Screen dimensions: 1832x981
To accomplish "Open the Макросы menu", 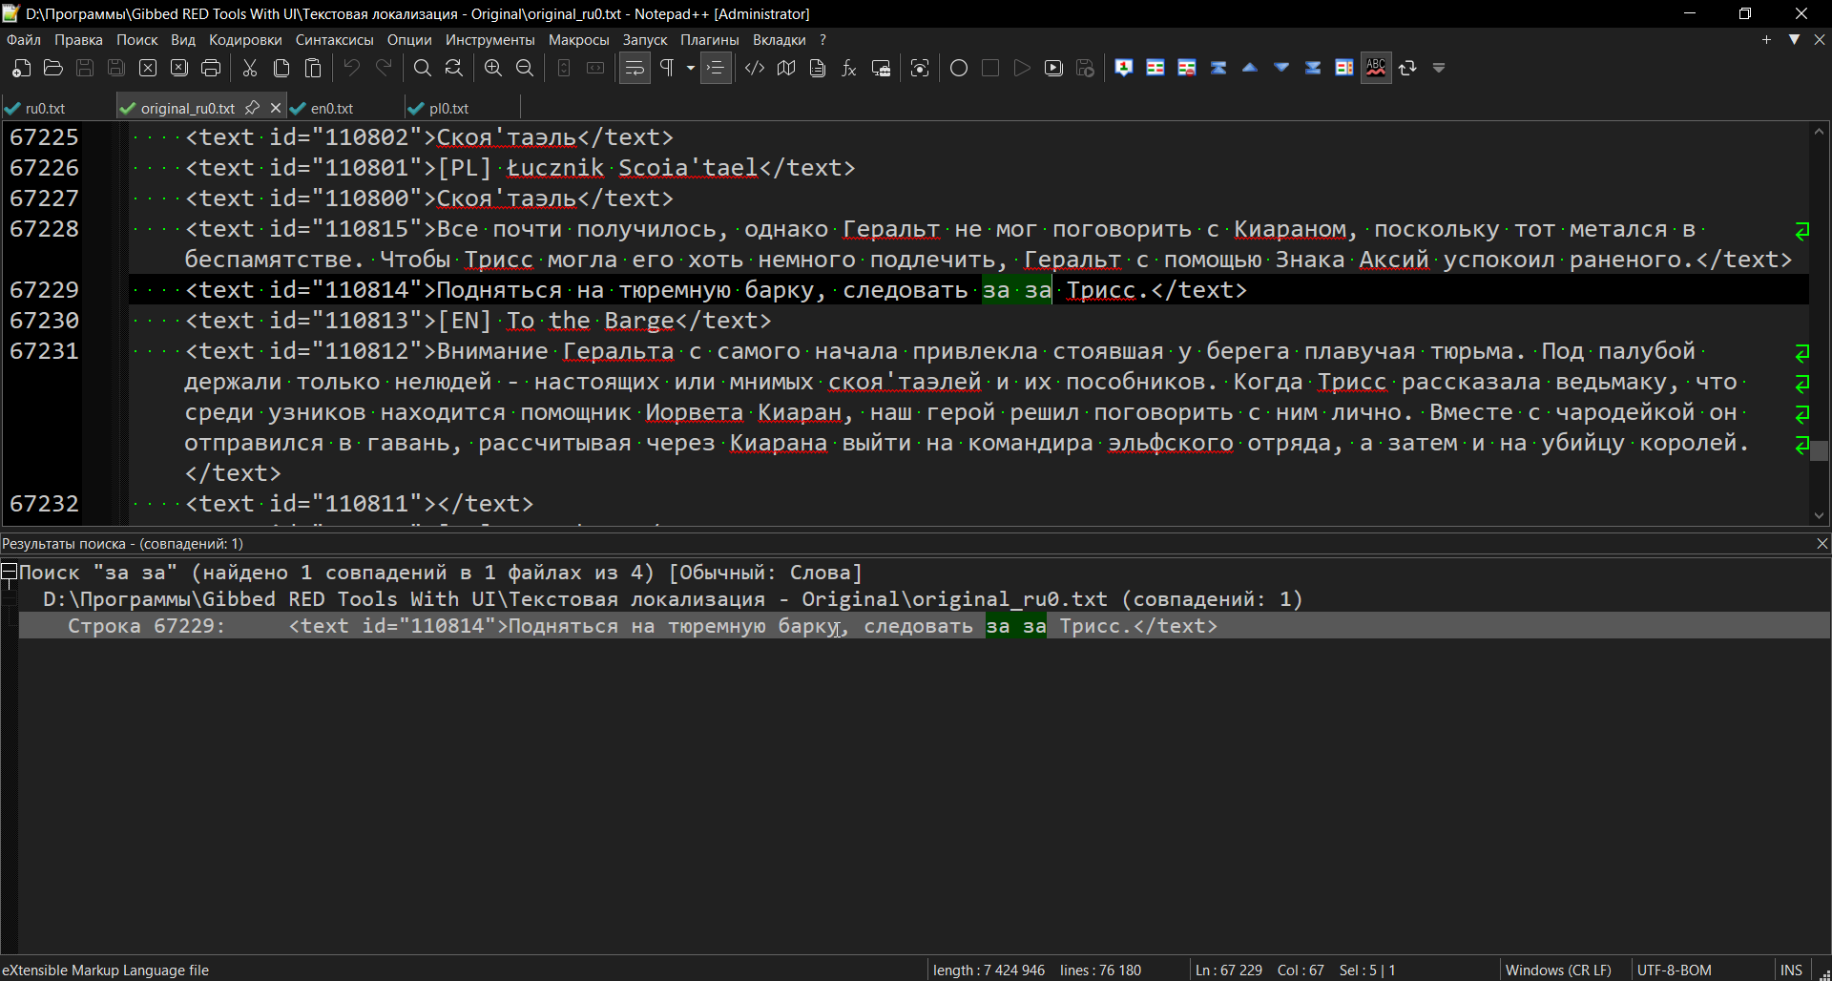I will (x=578, y=40).
